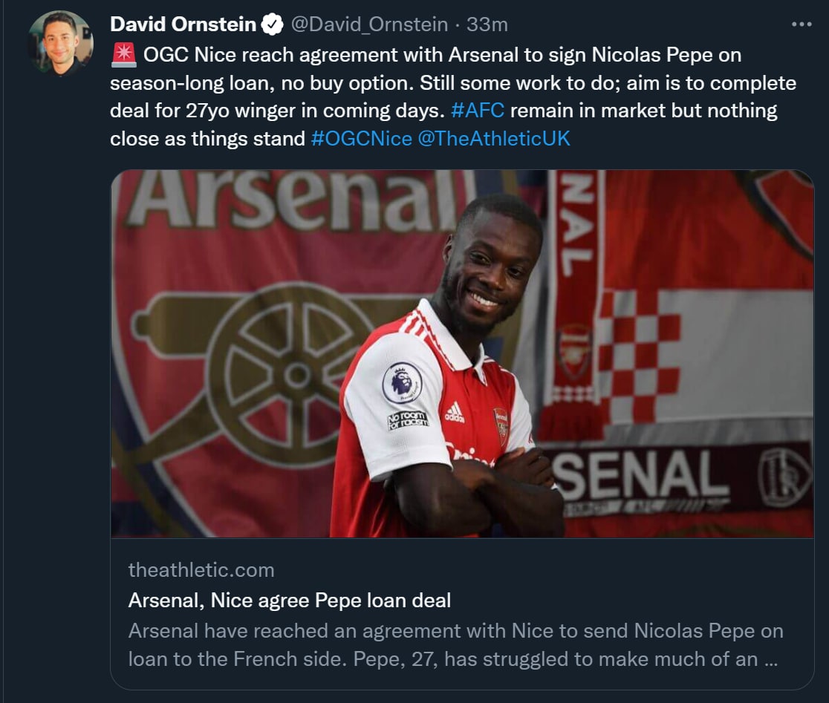
Task: Open the #AFC hashtag
Action: point(478,111)
